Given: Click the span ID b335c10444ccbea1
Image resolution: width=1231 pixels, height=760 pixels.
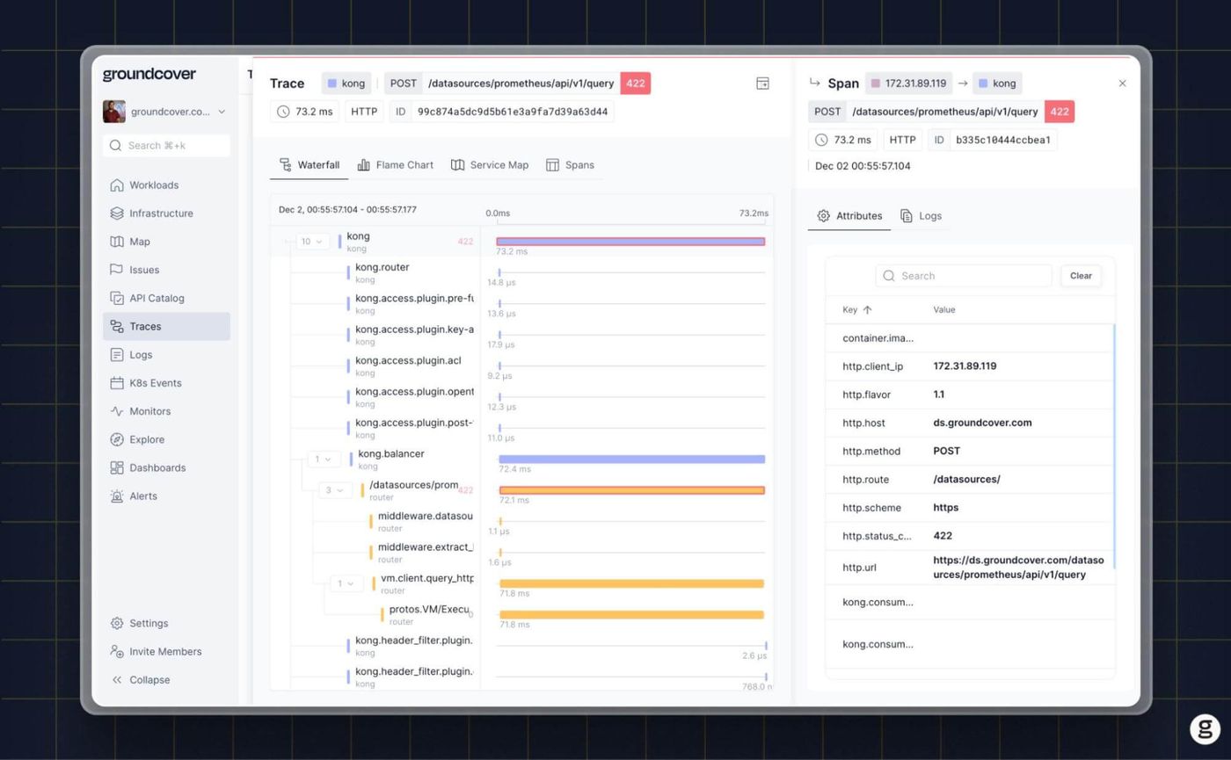Looking at the screenshot, I should point(1003,140).
